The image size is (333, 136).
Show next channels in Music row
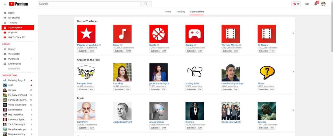click(x=293, y=110)
